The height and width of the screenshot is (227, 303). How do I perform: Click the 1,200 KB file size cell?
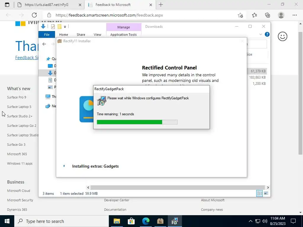point(259,84)
